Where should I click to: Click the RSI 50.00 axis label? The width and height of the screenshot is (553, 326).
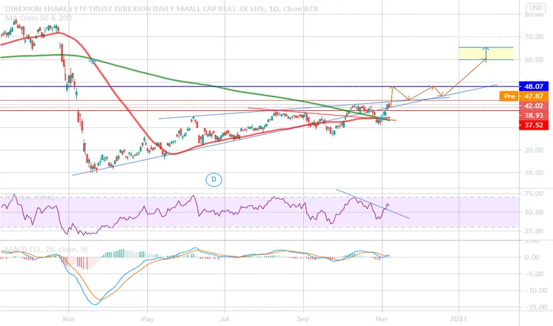pyautogui.click(x=533, y=212)
